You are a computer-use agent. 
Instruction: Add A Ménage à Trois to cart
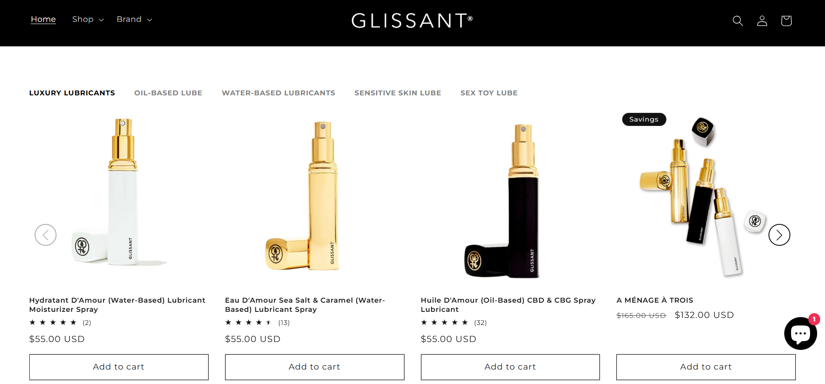pos(706,367)
